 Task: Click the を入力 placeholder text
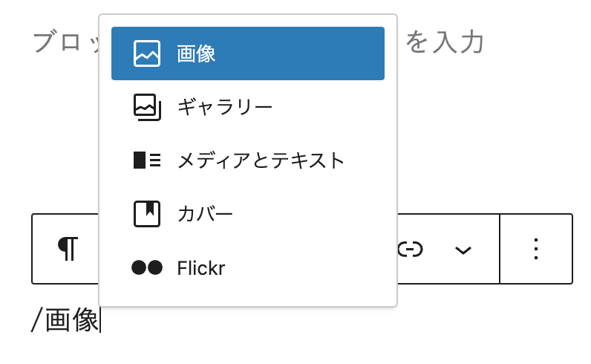coord(445,42)
